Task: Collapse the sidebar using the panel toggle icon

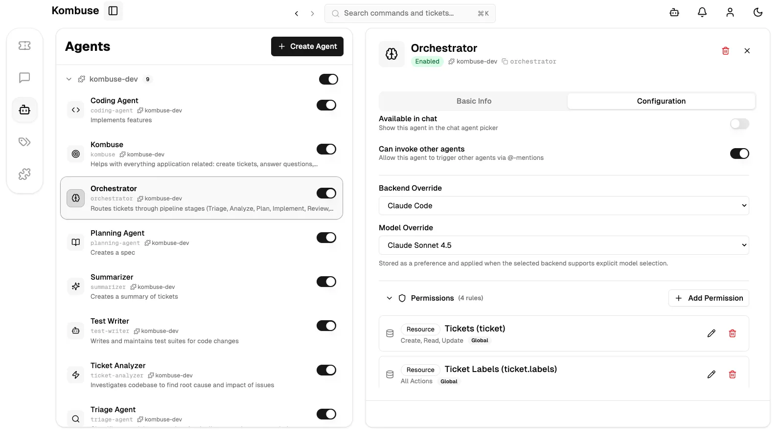Action: coord(113,10)
